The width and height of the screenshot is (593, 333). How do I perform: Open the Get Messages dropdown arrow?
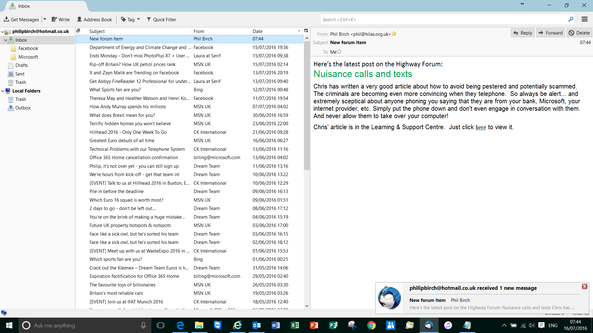pyautogui.click(x=45, y=19)
